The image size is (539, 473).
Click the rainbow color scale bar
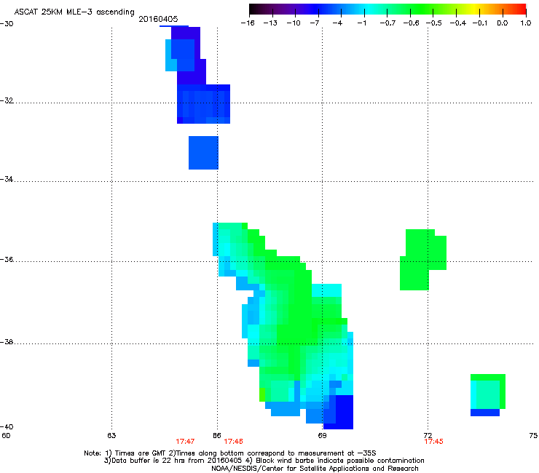(x=387, y=9)
